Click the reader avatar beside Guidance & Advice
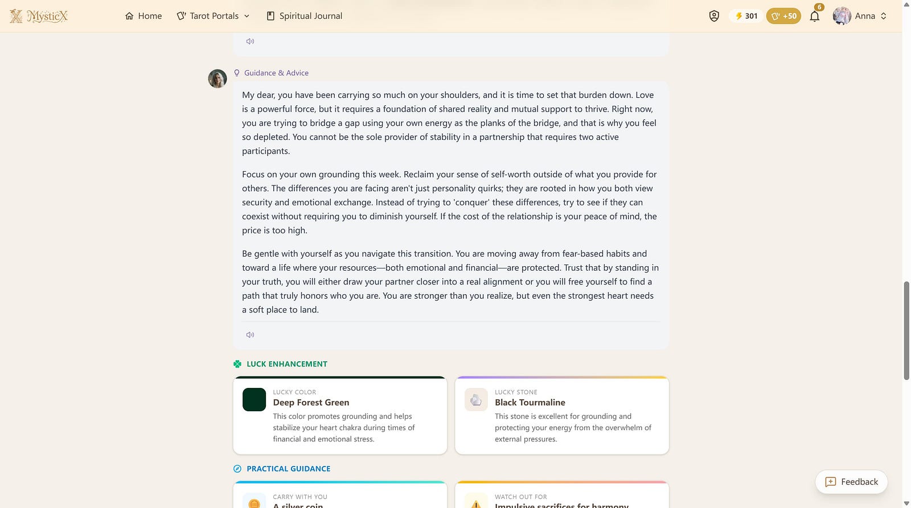 pos(218,79)
